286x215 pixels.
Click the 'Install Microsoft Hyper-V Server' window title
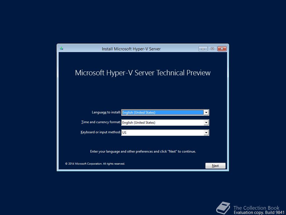pos(131,49)
